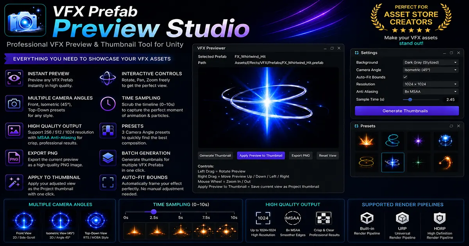The width and height of the screenshot is (469, 246).
Task: Click the High Quality Output image icon
Action: click(14, 131)
